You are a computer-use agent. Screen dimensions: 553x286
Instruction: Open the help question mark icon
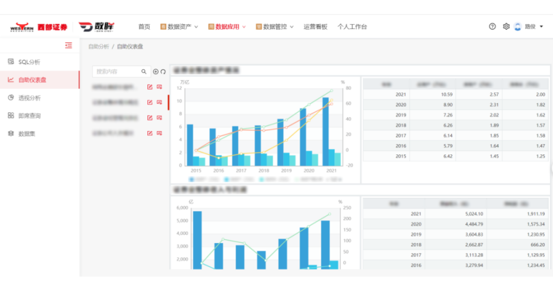coord(492,27)
